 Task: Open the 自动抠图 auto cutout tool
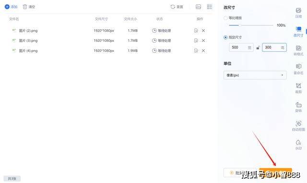click(x=298, y=126)
